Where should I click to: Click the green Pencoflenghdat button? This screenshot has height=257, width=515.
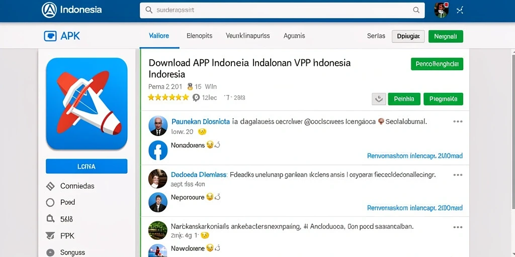(x=437, y=64)
